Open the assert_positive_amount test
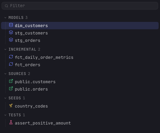 80,123
